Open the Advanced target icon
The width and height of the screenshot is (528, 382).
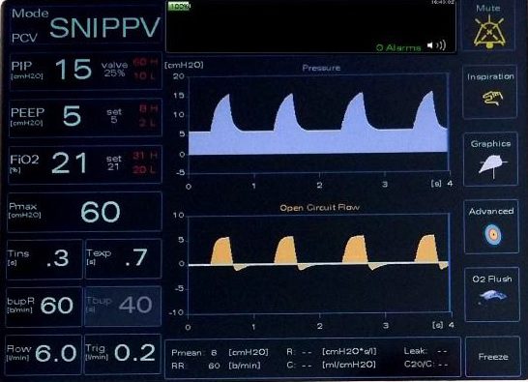pos(492,234)
